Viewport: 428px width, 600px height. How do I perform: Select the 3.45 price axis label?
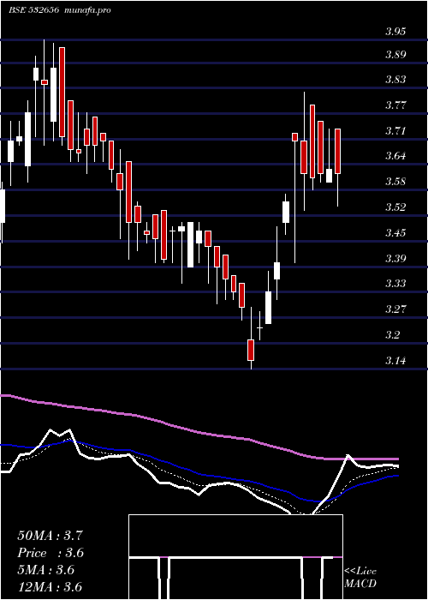395,233
